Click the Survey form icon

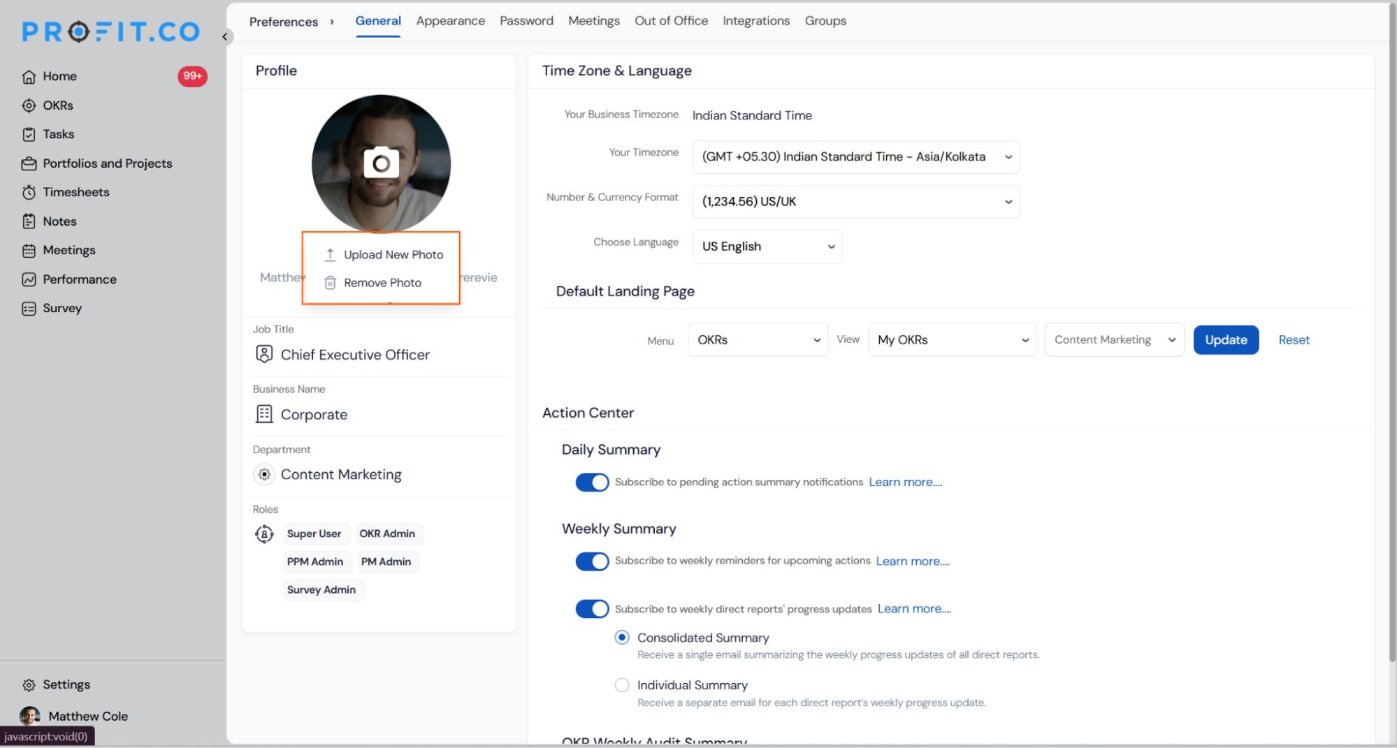pos(29,308)
